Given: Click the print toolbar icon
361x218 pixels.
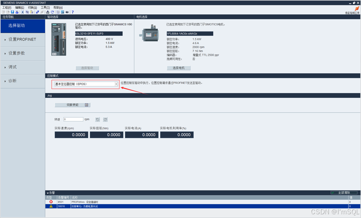Looking at the screenshot, I should click(x=17, y=12).
